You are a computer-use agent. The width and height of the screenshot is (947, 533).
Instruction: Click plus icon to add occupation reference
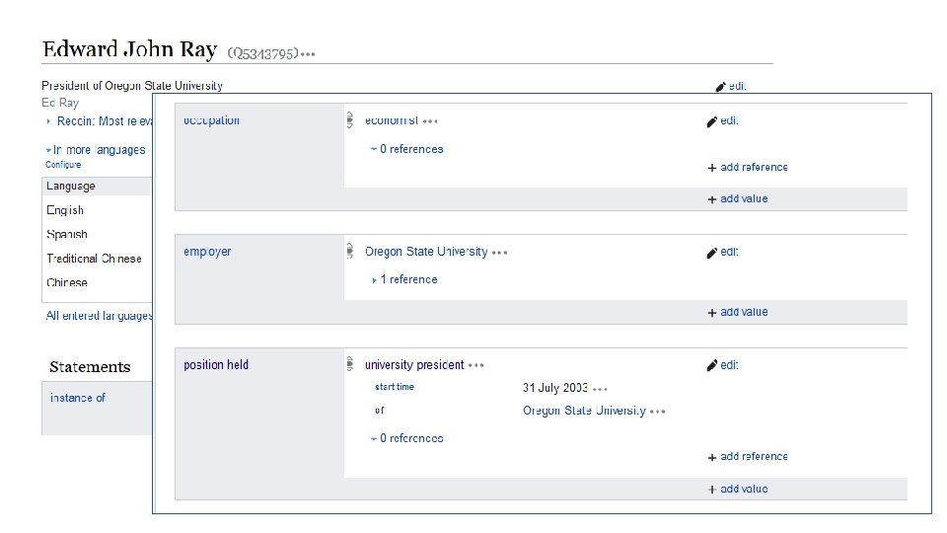(x=712, y=168)
